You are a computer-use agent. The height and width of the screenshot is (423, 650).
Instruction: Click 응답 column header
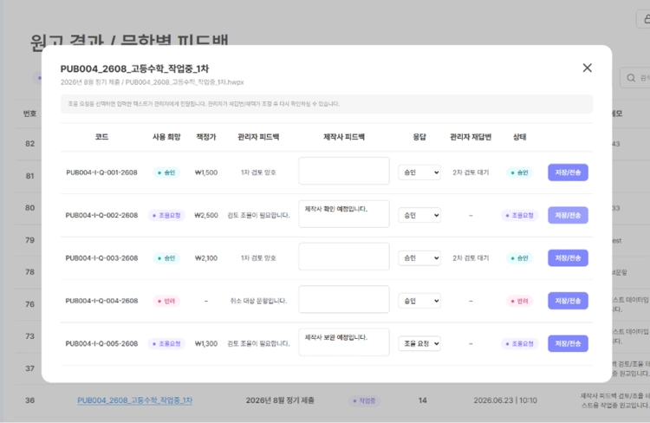tap(419, 136)
